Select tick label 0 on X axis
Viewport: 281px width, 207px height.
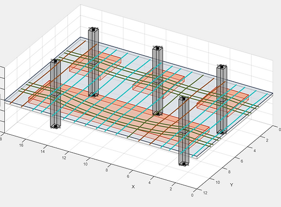(x=192, y=195)
